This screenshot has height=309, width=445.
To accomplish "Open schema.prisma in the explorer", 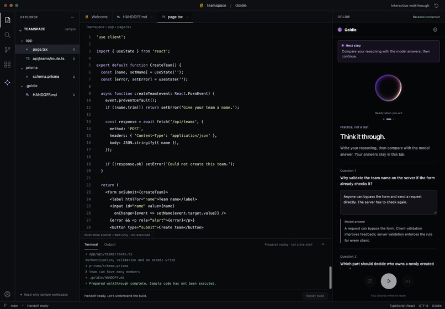I will 47,77.
